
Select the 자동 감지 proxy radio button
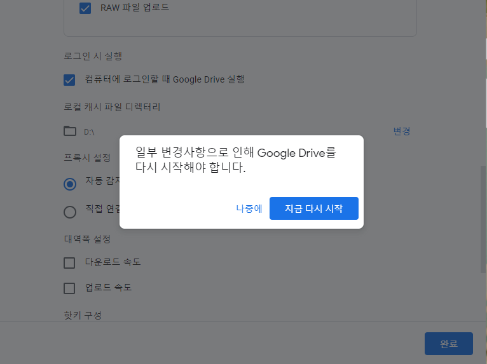pos(70,184)
